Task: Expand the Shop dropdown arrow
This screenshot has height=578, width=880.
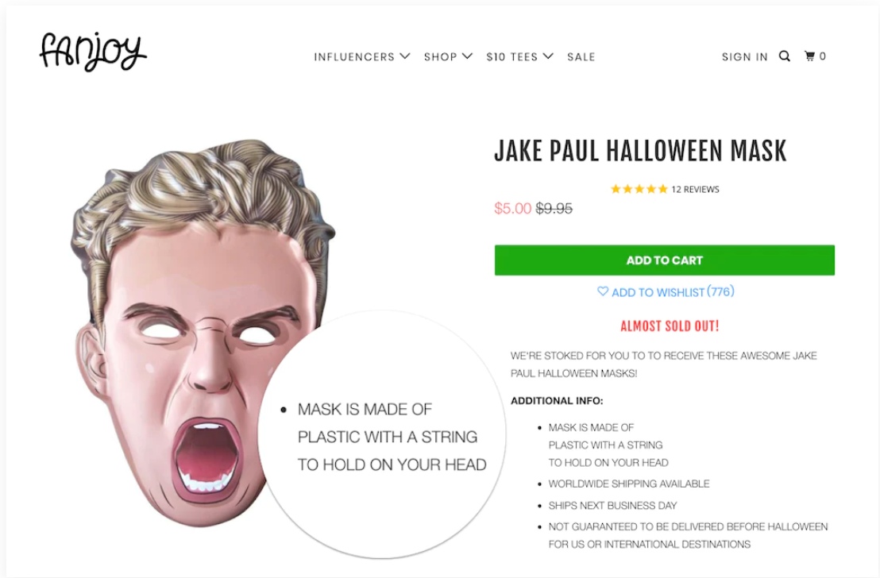Action: [x=467, y=56]
